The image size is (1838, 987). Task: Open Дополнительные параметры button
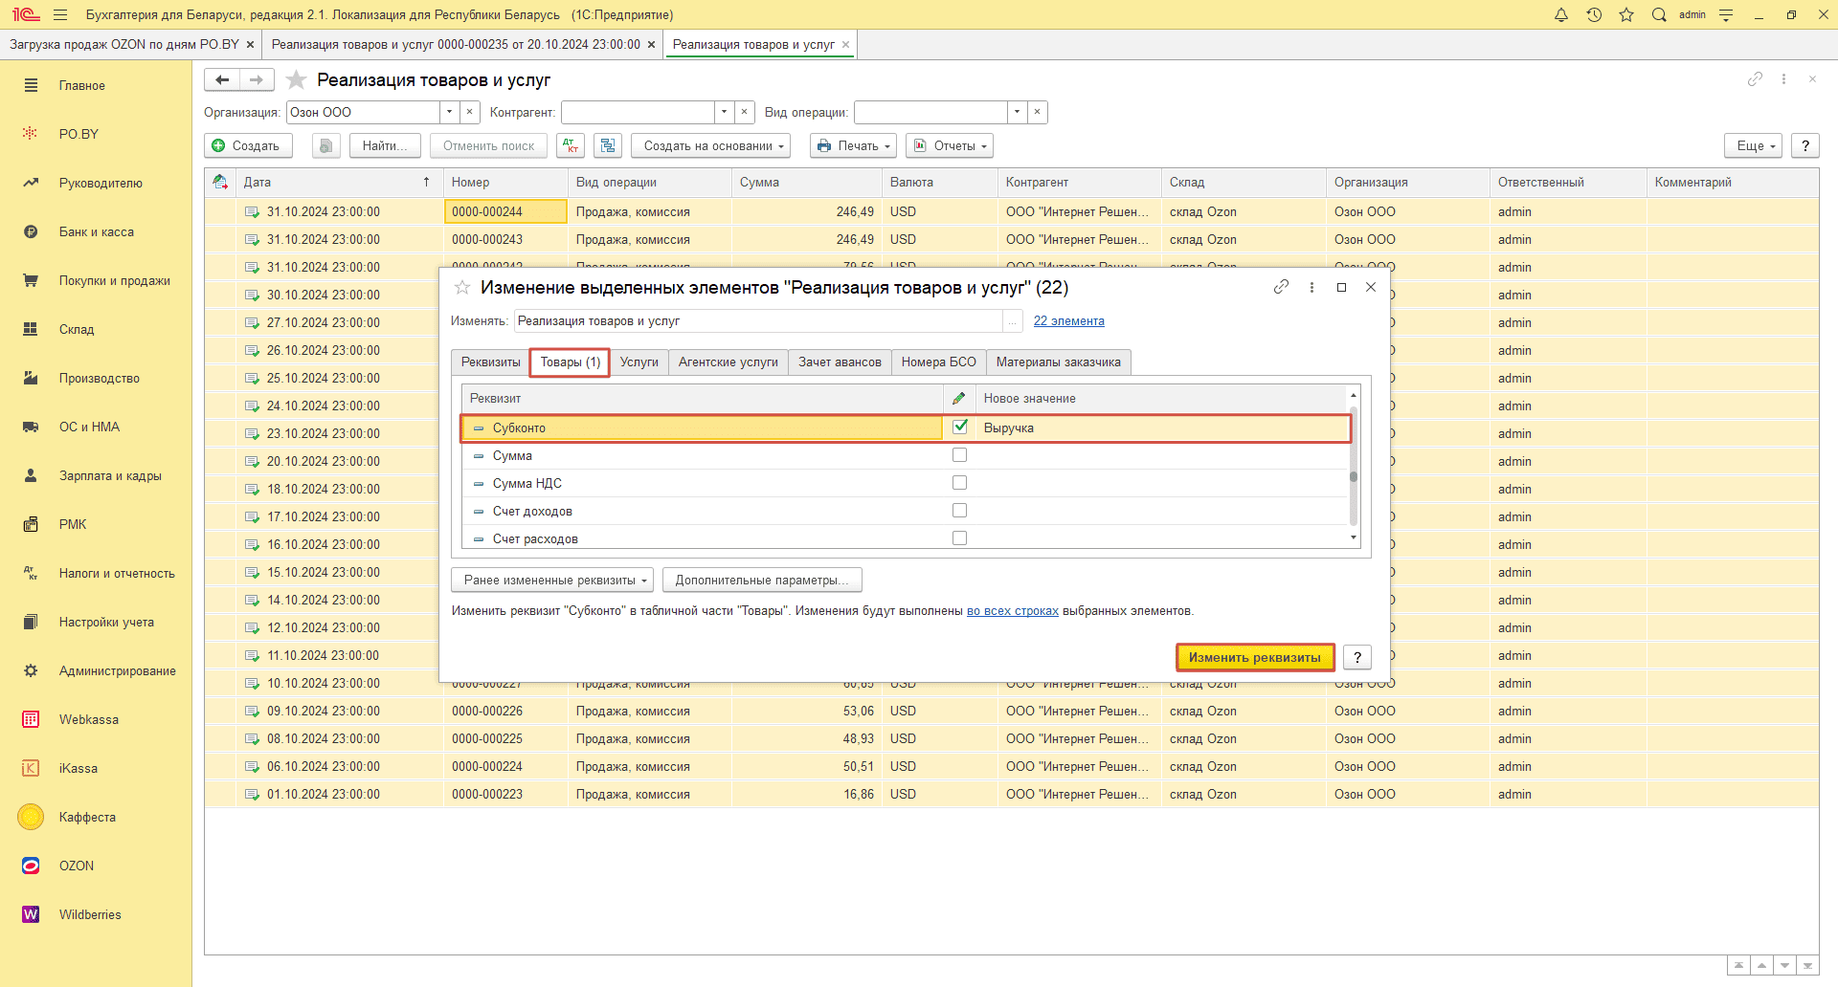(x=762, y=581)
